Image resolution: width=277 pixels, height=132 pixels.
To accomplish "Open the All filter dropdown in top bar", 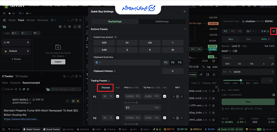I will [x=28, y=13].
